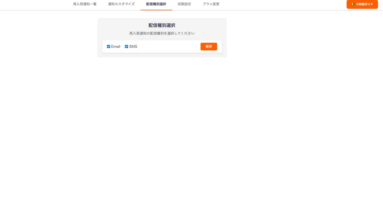383x215 pixels.
Task: Click the 再入荷通知の配信種別を選択してください description
Action: [x=162, y=33]
